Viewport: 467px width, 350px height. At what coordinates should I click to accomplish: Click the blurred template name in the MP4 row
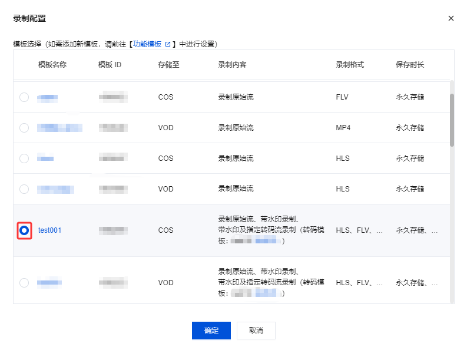[59, 128]
